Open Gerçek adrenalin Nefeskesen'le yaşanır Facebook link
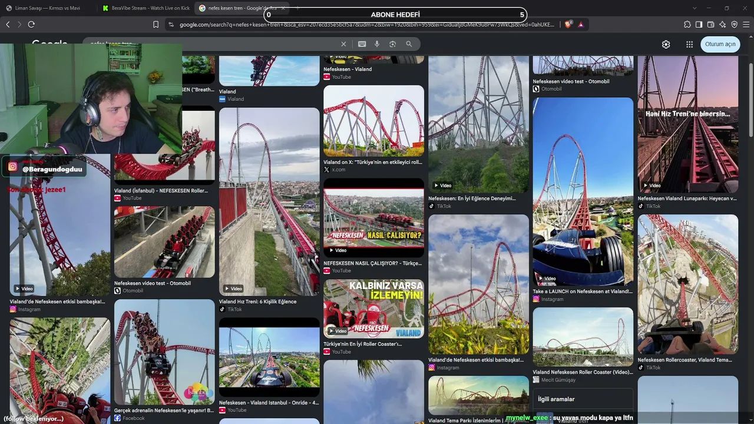754x424 pixels. tap(164, 410)
